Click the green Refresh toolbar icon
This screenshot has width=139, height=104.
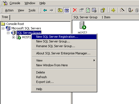click(88, 10)
